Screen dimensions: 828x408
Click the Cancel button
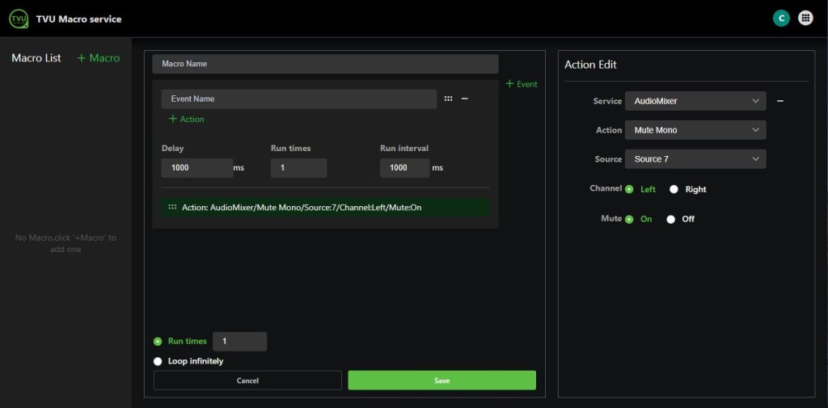click(x=247, y=381)
